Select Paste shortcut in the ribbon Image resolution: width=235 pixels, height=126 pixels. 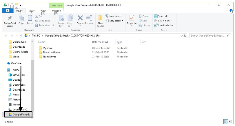[x=45, y=25]
